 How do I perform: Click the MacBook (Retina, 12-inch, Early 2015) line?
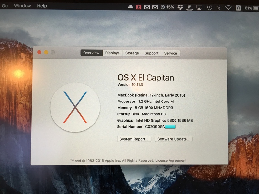(151, 95)
